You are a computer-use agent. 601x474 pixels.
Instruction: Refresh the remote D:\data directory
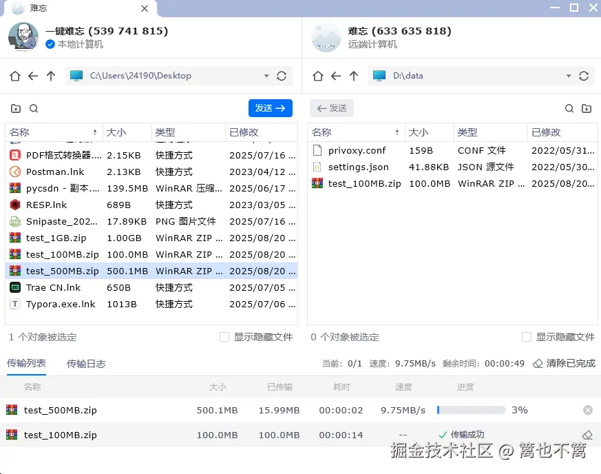tap(584, 76)
